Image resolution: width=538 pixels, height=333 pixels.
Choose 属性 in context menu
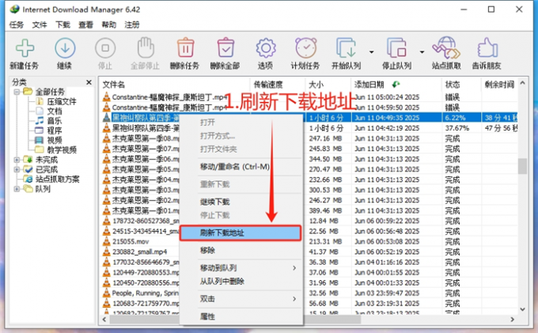coord(241,316)
